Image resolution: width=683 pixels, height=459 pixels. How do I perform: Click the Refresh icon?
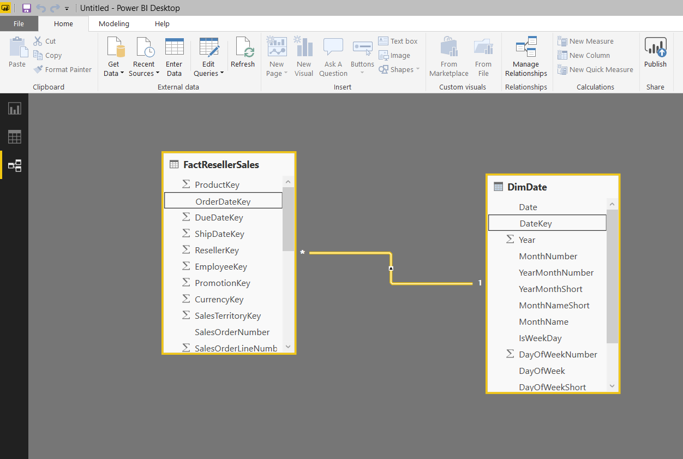tap(243, 52)
